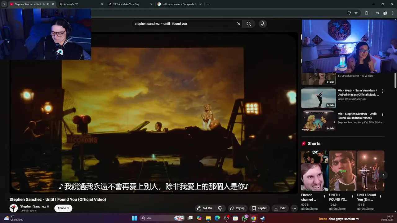This screenshot has height=223, width=397.
Task: Open WhatsApp from taskbar
Action: tap(245, 218)
